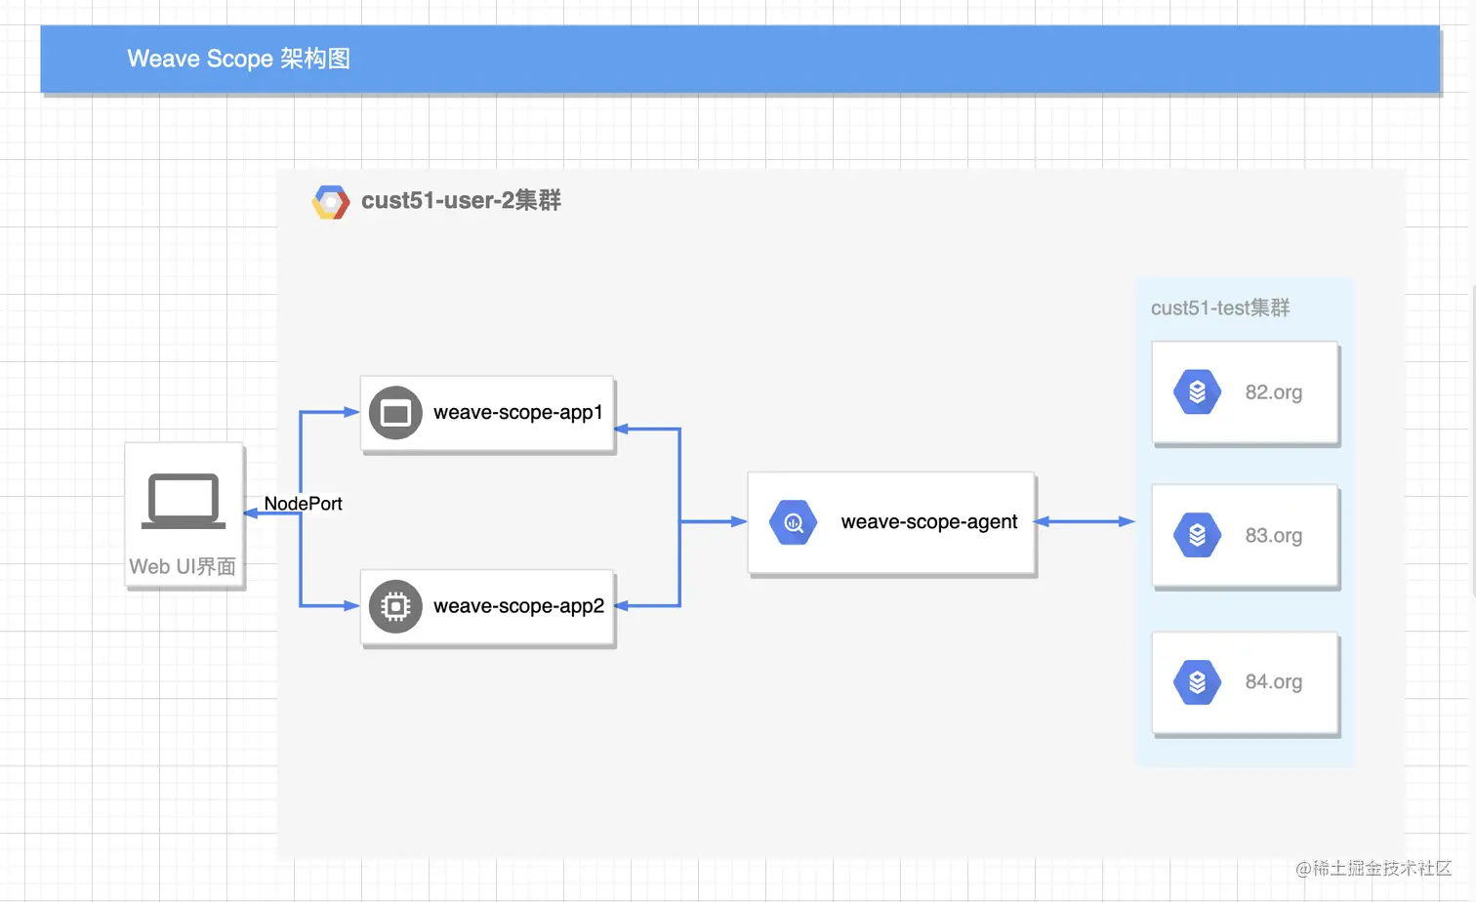1476x902 pixels.
Task: Select the weave-scope-app2 chip icon
Action: pyautogui.click(x=394, y=606)
